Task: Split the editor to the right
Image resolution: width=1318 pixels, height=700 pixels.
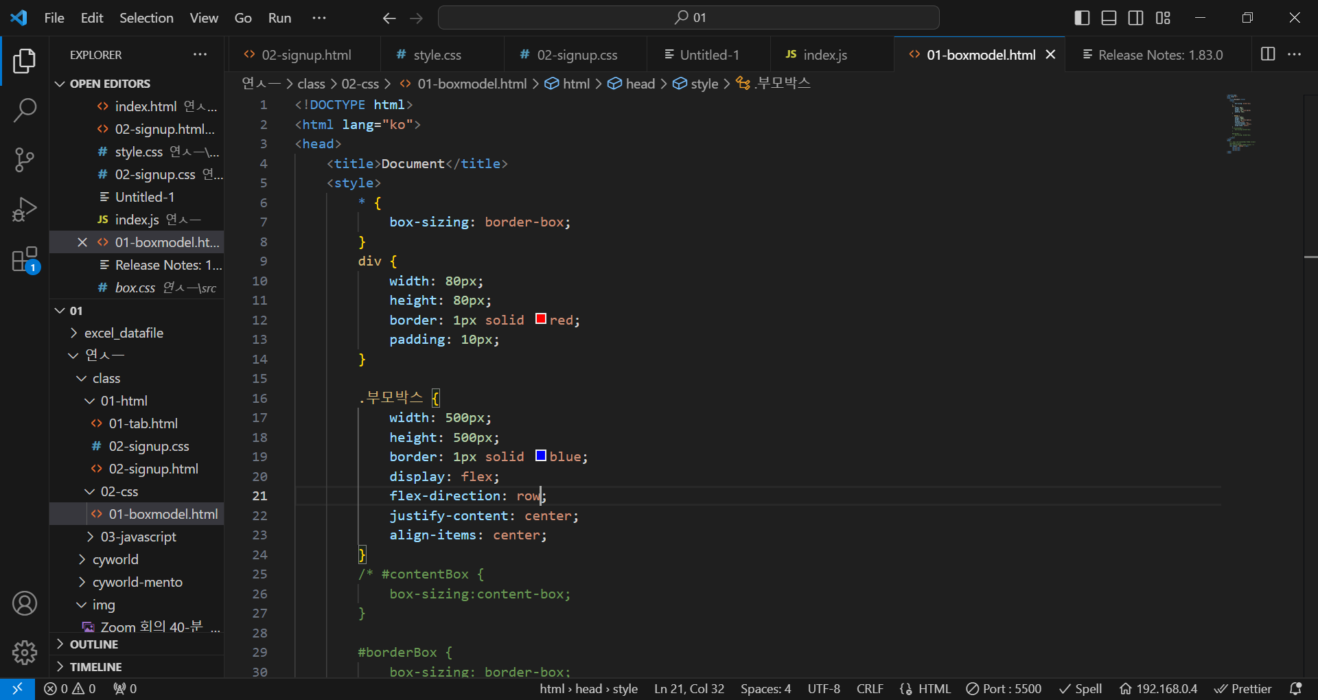Action: pyautogui.click(x=1268, y=54)
